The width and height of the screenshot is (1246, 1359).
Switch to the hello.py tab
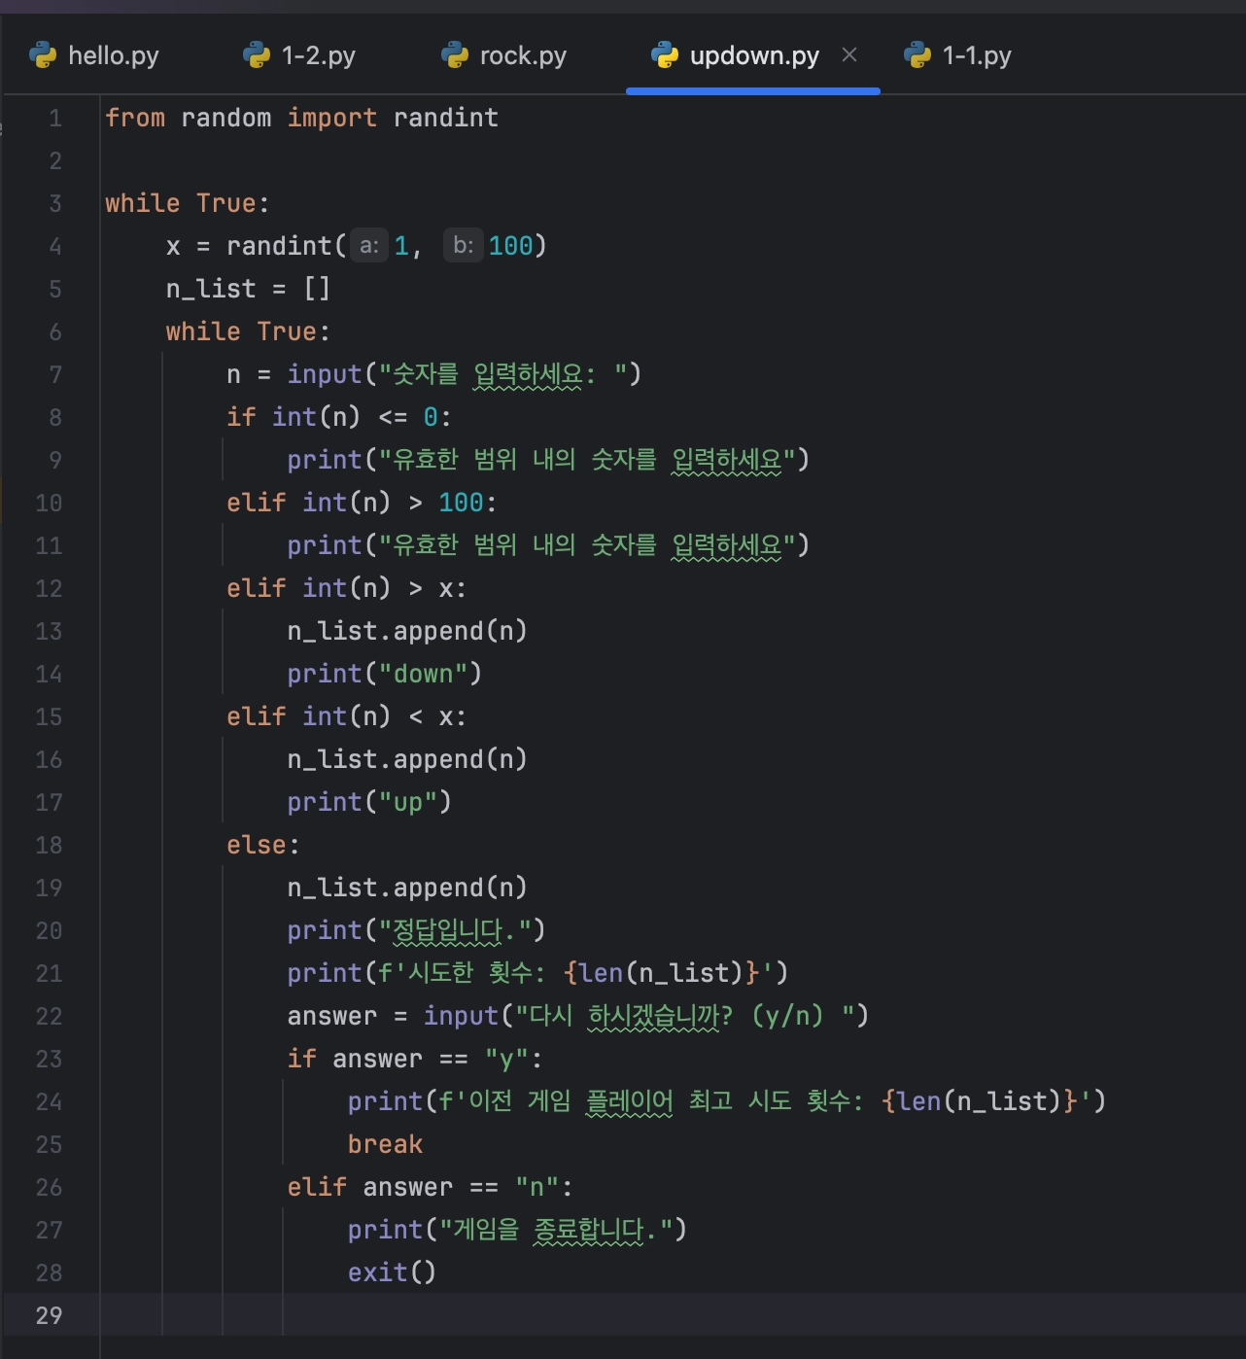tap(94, 55)
